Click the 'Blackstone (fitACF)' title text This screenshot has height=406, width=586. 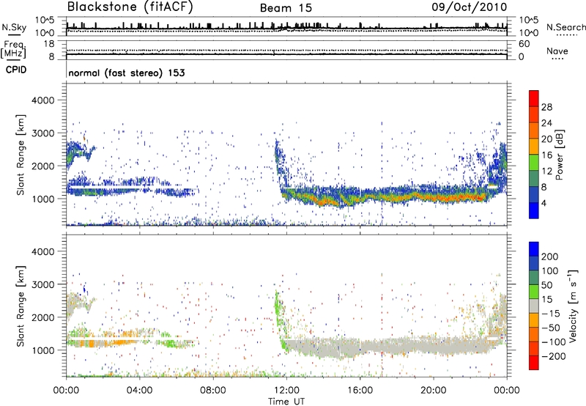point(130,7)
